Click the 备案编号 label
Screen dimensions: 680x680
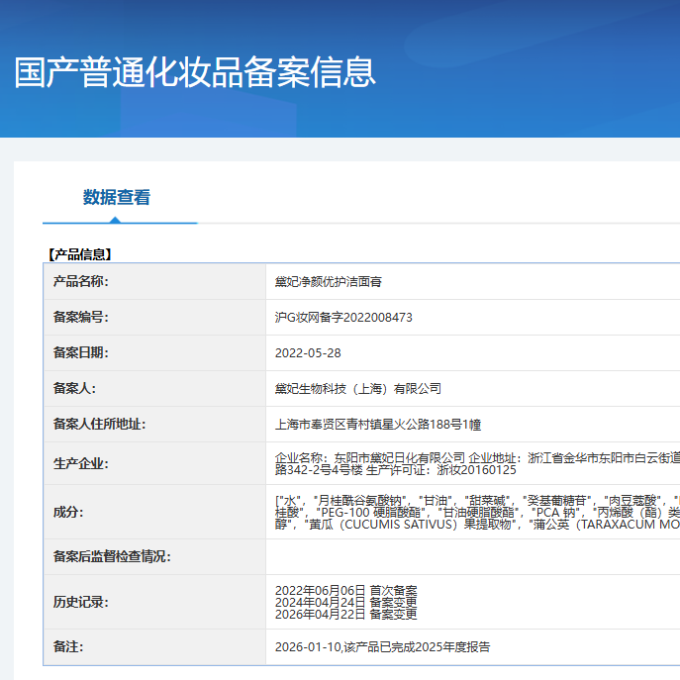pos(80,317)
